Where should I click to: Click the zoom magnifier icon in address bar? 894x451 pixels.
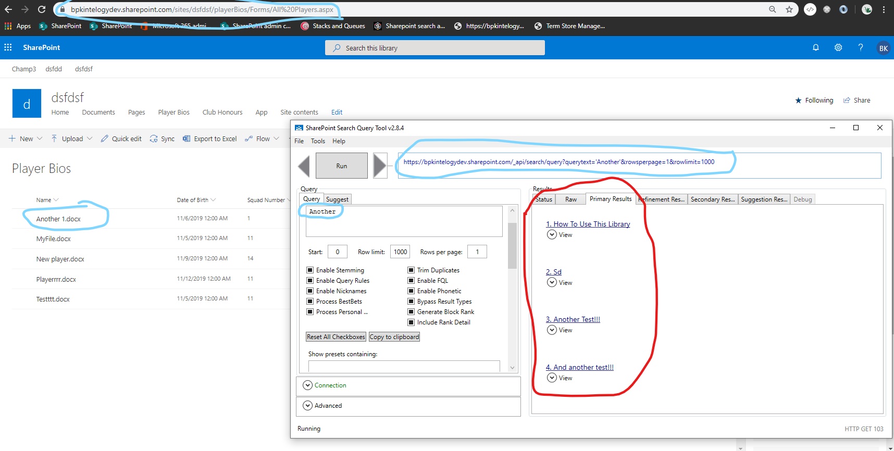pyautogui.click(x=773, y=9)
